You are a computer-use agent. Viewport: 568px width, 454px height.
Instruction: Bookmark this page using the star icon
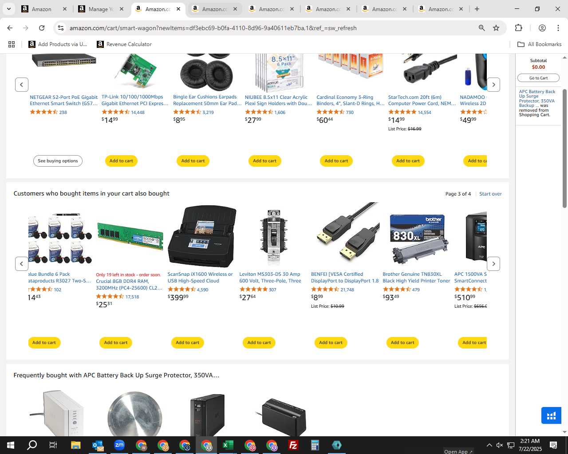click(496, 28)
